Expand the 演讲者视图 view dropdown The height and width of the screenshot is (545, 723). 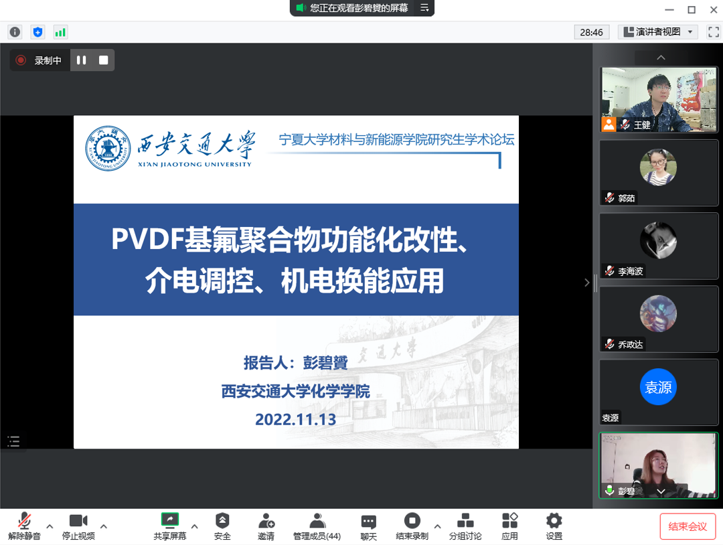pyautogui.click(x=658, y=32)
